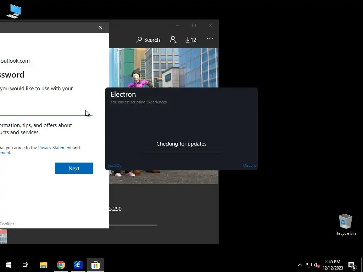363x272 pixels.
Task: Open File Explorer from the taskbar
Action: 44,265
